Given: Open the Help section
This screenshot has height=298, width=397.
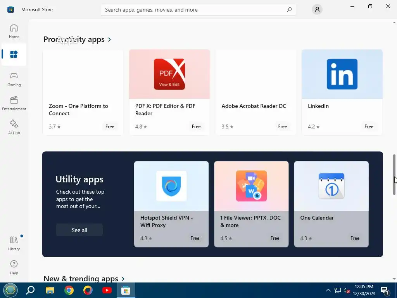Looking at the screenshot, I should [x=14, y=267].
